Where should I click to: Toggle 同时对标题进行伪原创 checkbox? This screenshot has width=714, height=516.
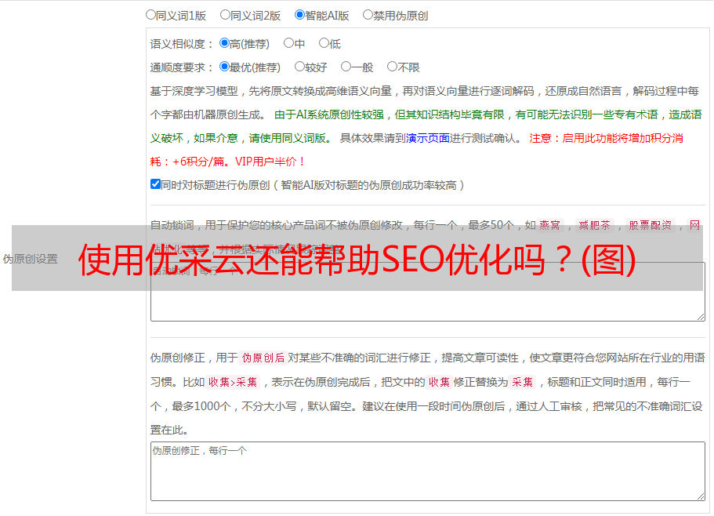(x=155, y=184)
